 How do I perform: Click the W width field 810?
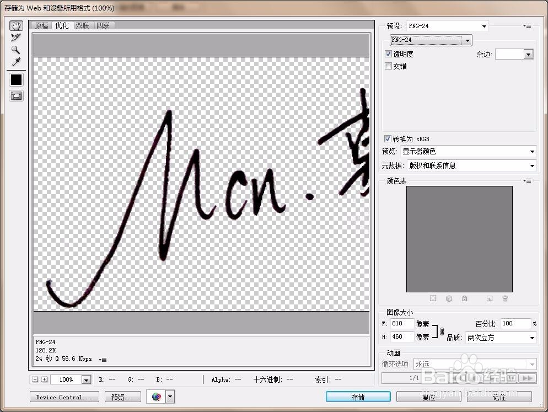(402, 324)
